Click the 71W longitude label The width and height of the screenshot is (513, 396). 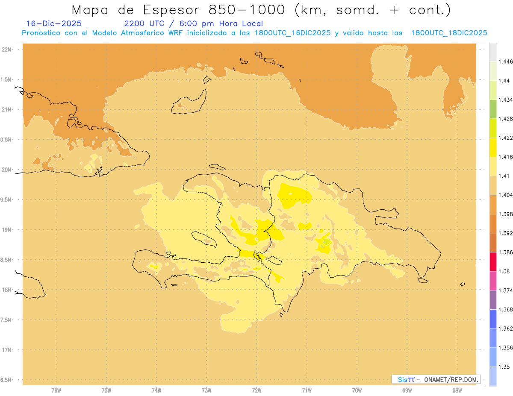(307, 390)
